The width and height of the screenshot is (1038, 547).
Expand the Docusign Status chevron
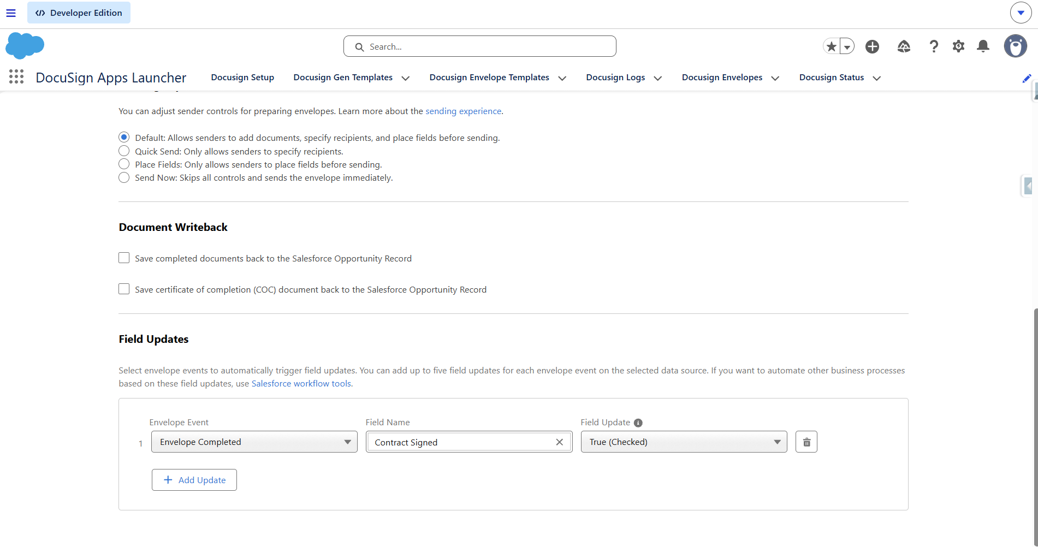pos(877,78)
